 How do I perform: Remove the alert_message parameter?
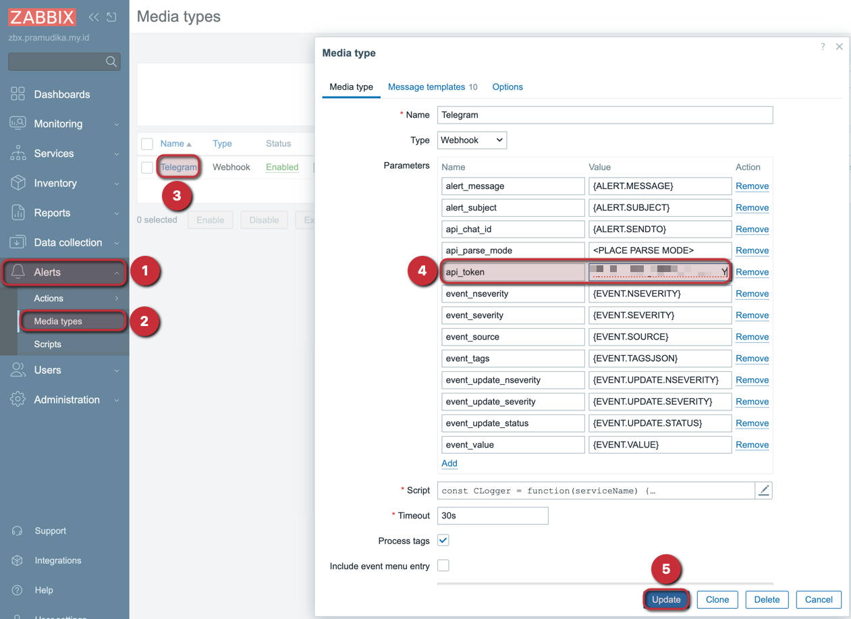pos(752,186)
